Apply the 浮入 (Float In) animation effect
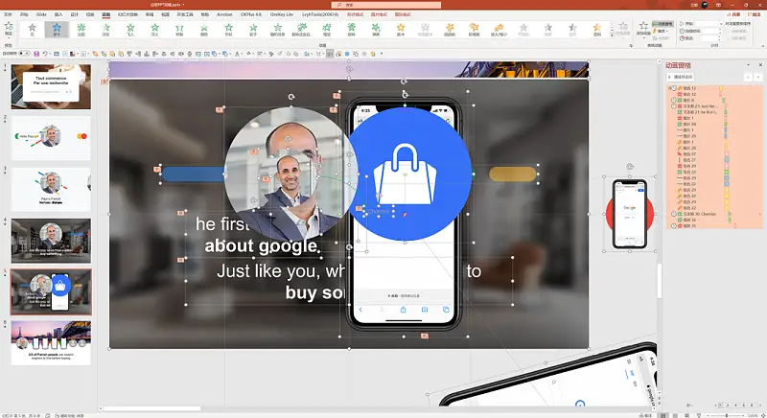 tap(155, 30)
